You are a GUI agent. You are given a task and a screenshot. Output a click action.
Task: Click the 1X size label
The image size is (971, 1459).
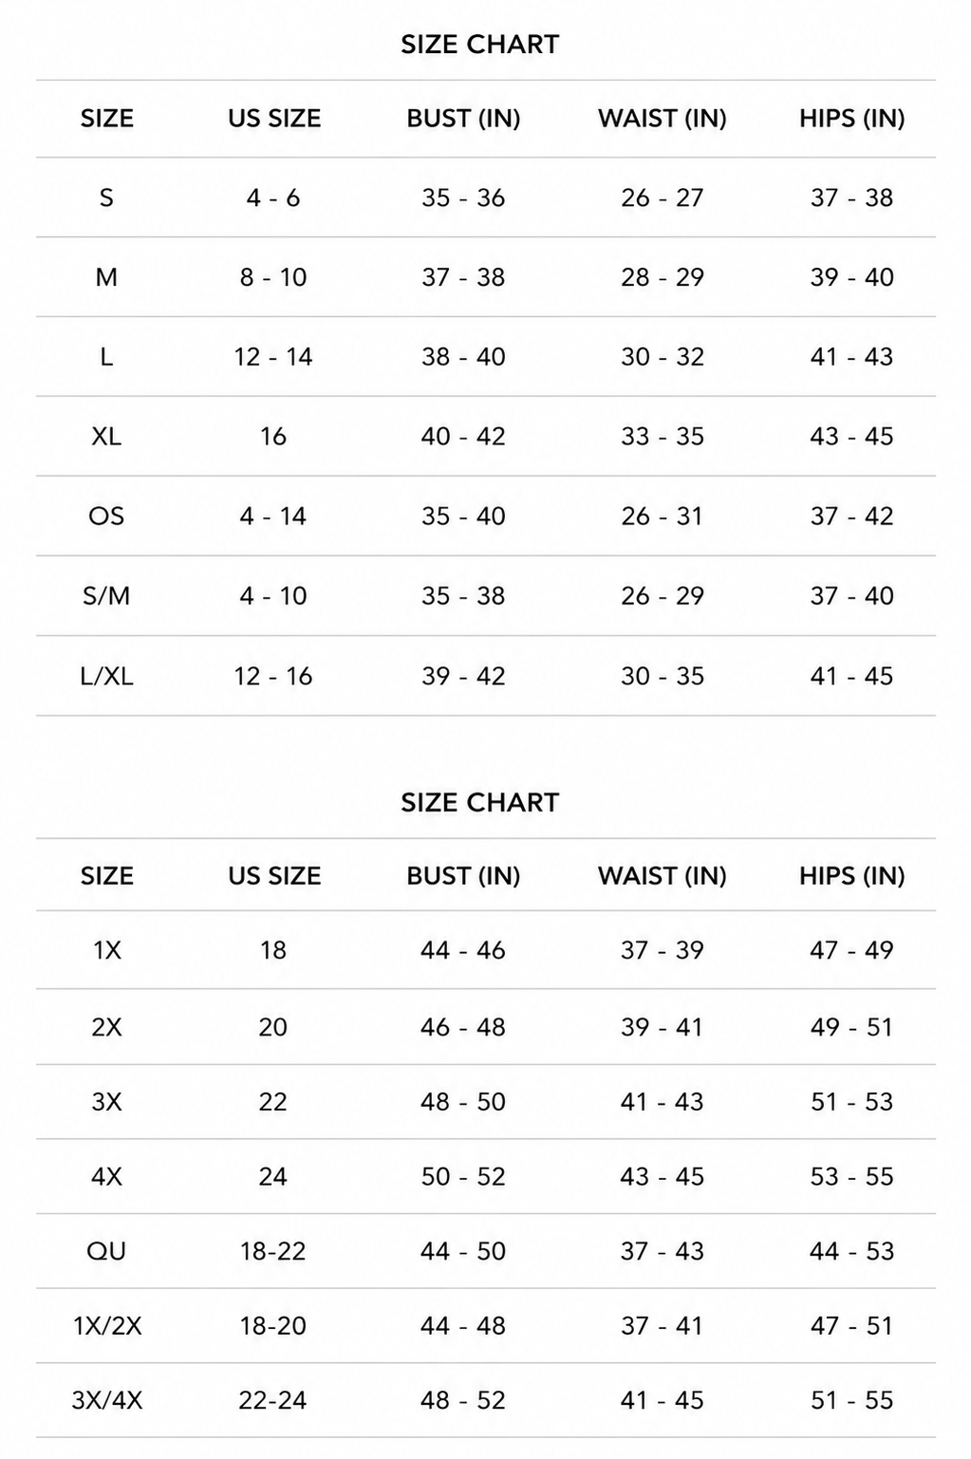coord(106,950)
